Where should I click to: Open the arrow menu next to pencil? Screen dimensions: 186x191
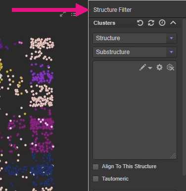tap(150, 68)
